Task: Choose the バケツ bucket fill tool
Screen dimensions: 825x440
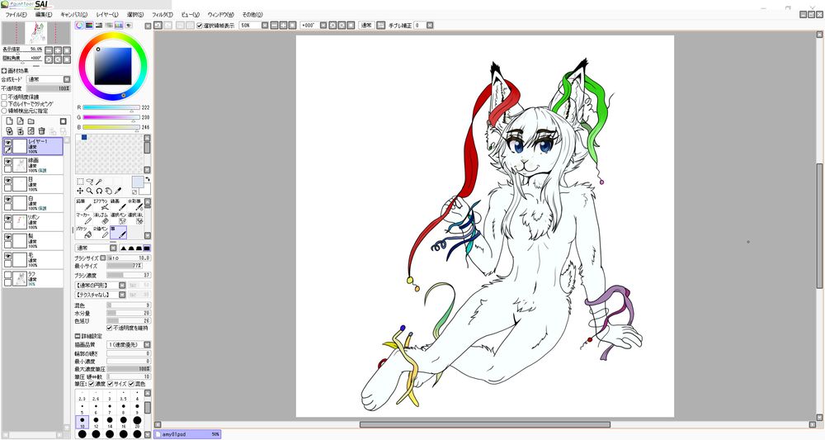Action: [x=83, y=232]
